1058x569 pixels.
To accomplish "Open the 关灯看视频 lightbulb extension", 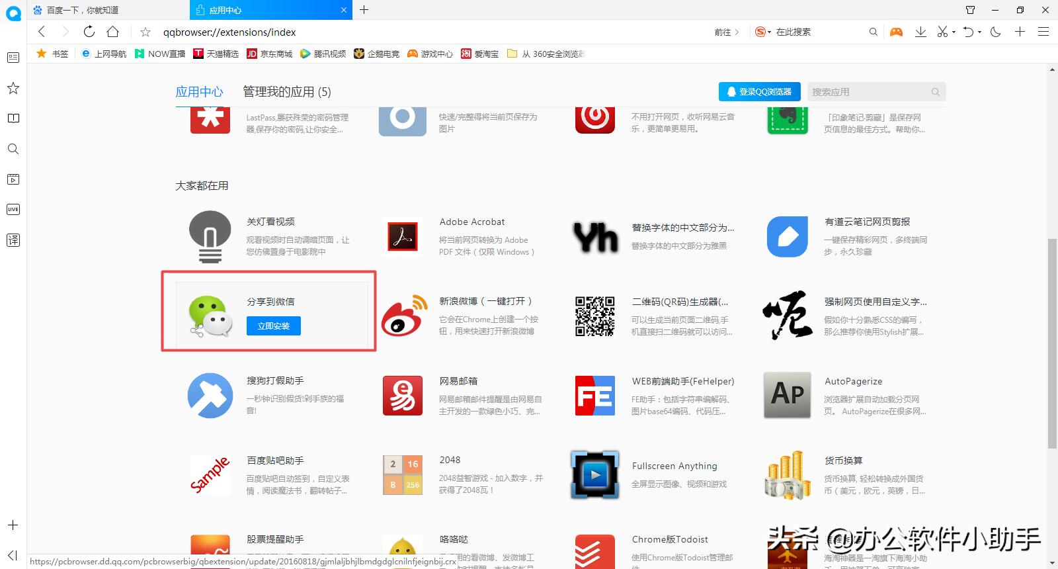I will 210,237.
